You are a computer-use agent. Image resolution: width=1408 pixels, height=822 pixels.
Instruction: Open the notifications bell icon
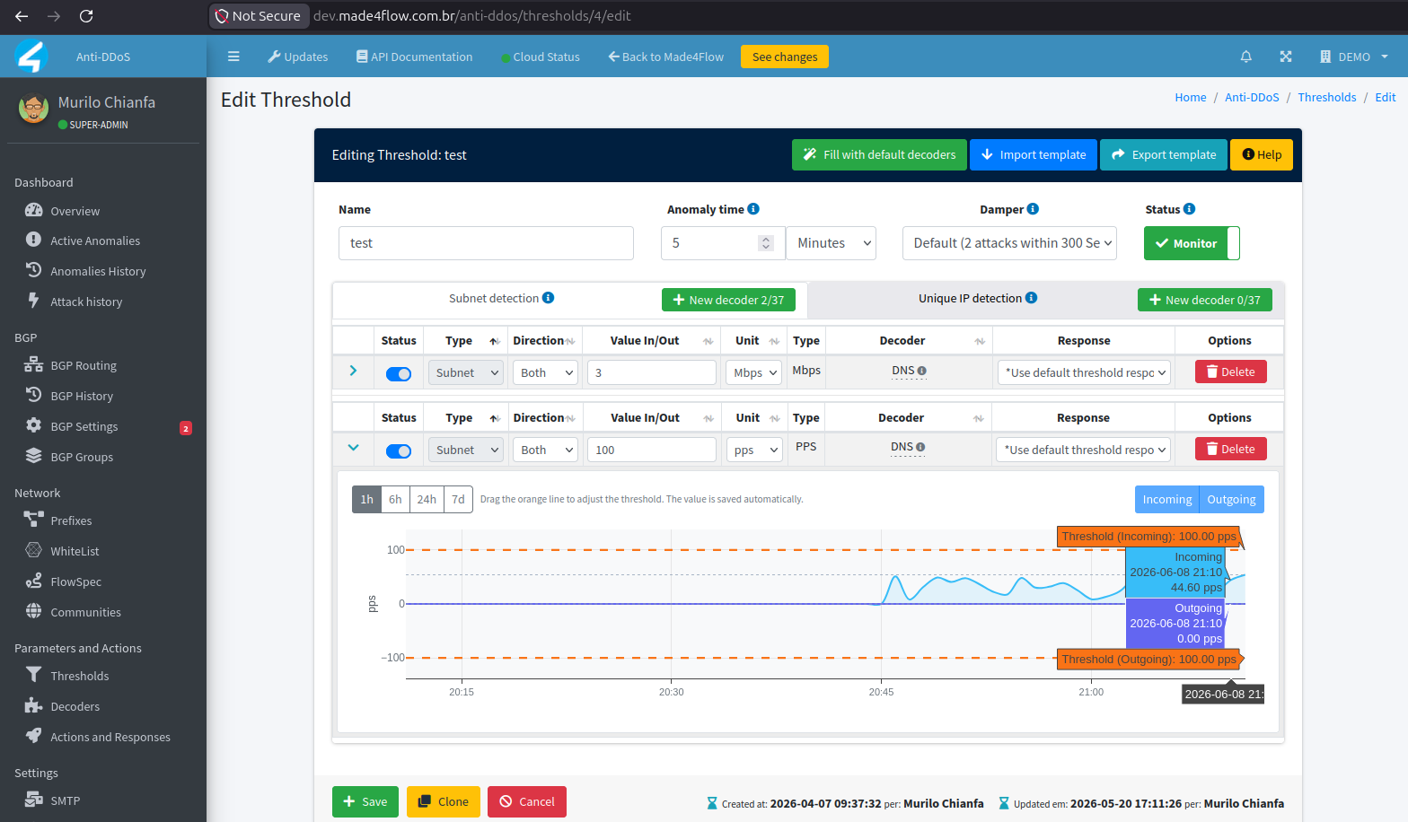pos(1245,57)
